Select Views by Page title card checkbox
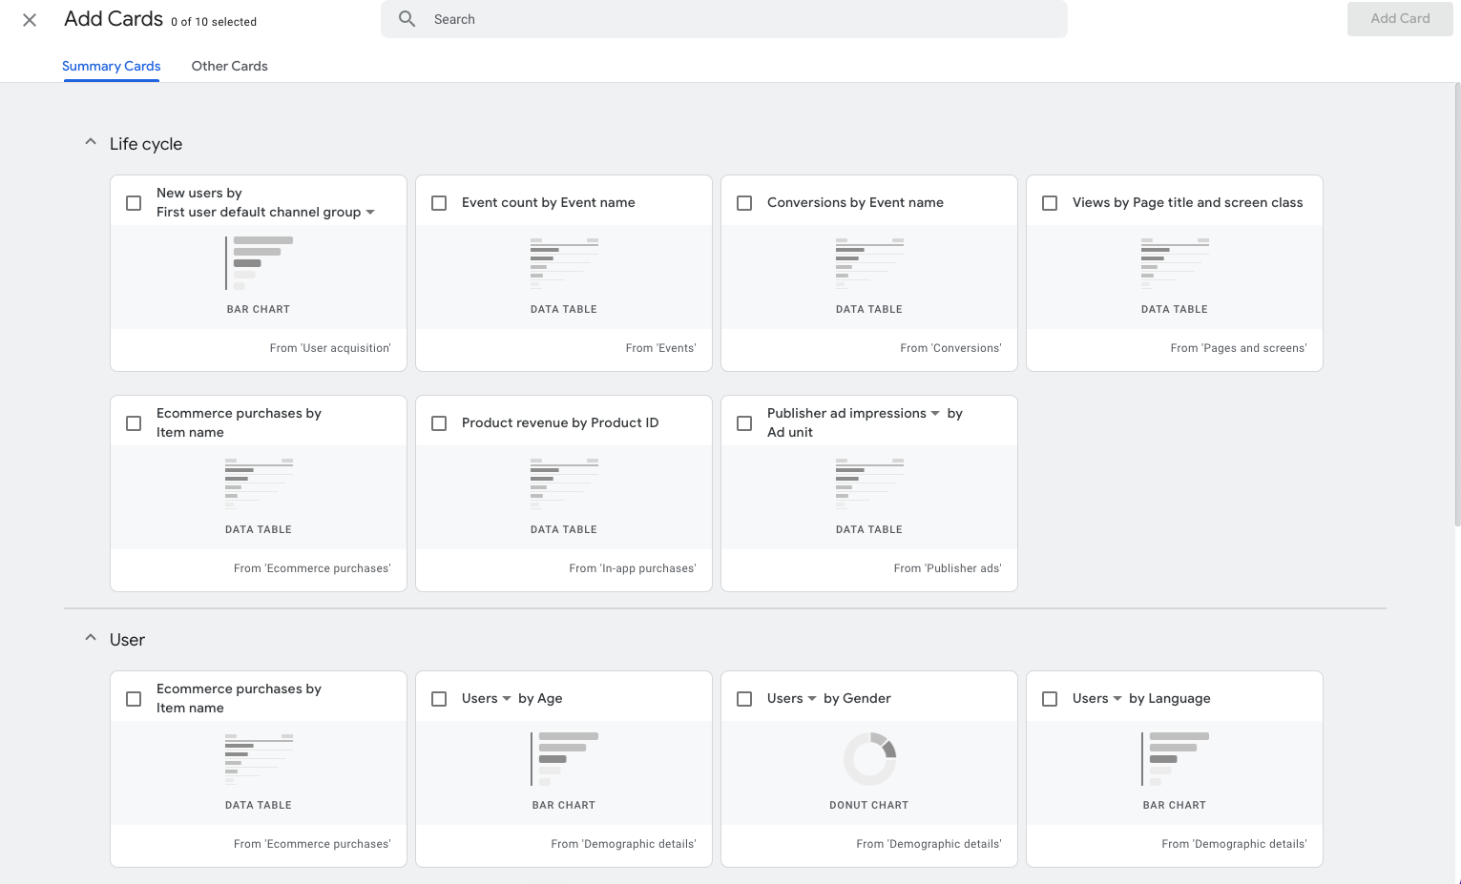1461x884 pixels. (x=1050, y=203)
